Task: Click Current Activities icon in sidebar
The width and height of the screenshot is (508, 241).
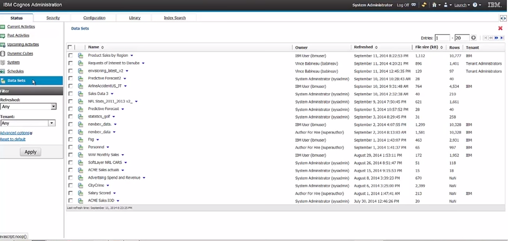Action: tap(2, 27)
